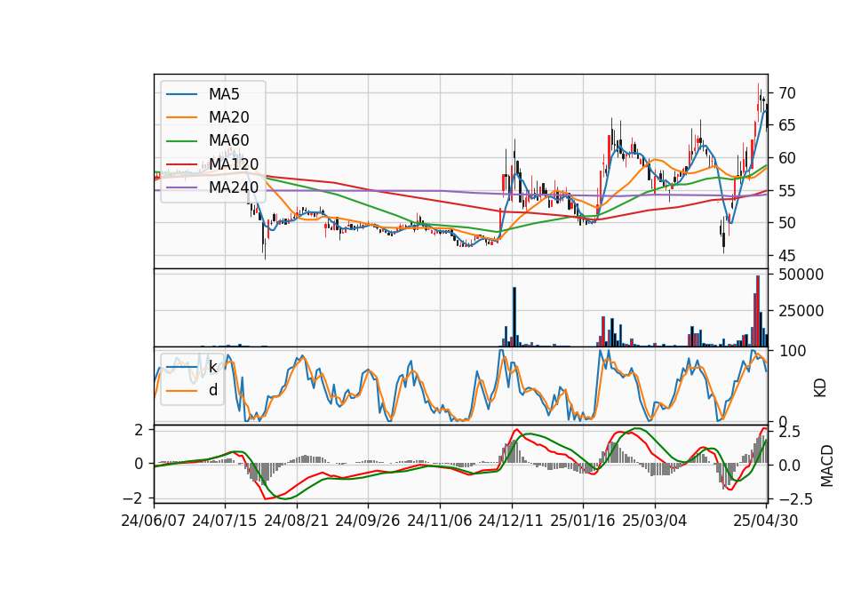Screen dimensions: 853x613
Task: Select the 70 price axis tick
Action: click(x=787, y=93)
